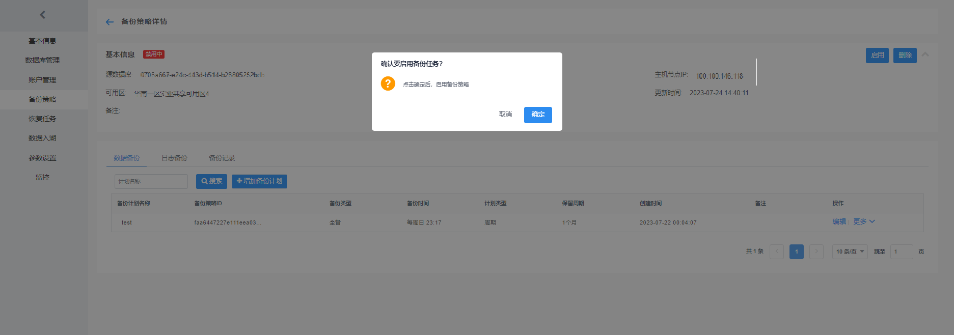This screenshot has width=954, height=335.
Task: Click the 删除 button in basic info
Action: [905, 55]
